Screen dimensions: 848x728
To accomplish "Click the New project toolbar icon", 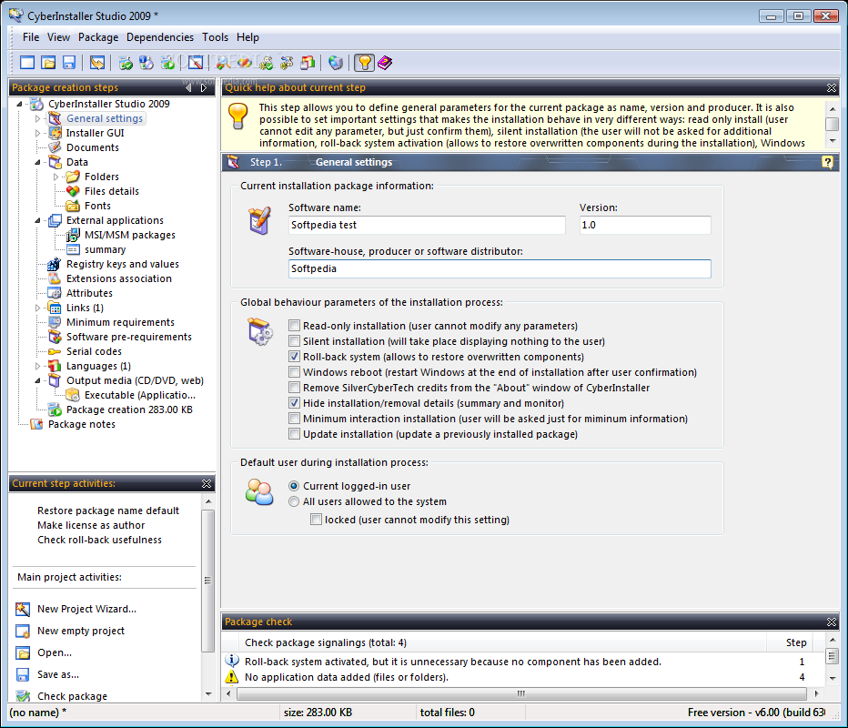I will point(27,63).
